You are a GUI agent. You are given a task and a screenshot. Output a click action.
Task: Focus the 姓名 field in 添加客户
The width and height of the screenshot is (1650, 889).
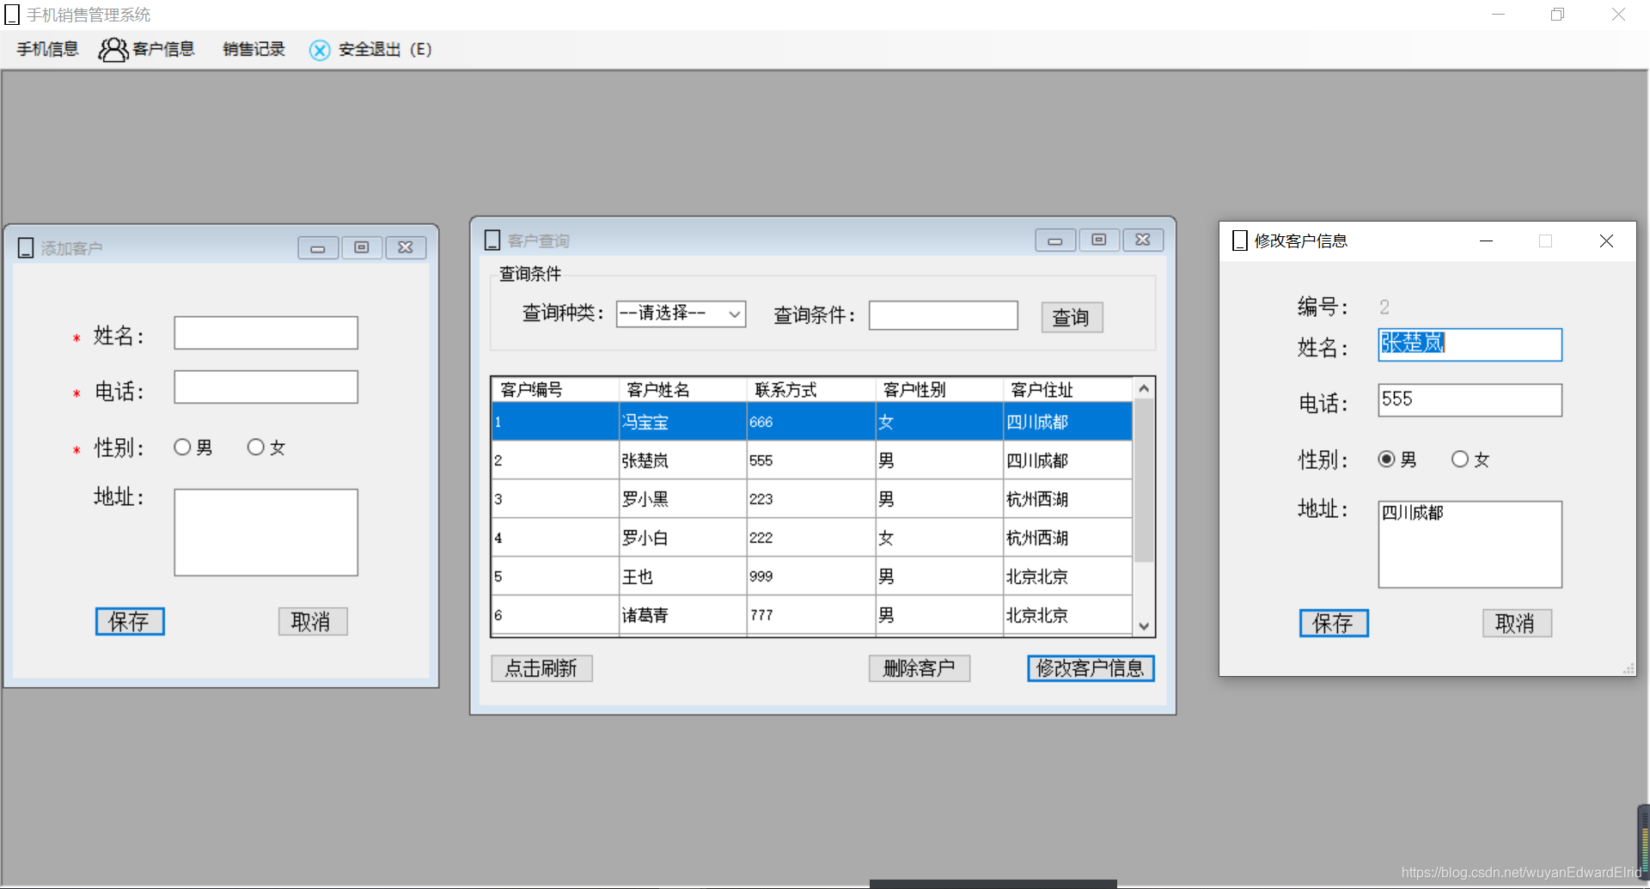coord(266,332)
